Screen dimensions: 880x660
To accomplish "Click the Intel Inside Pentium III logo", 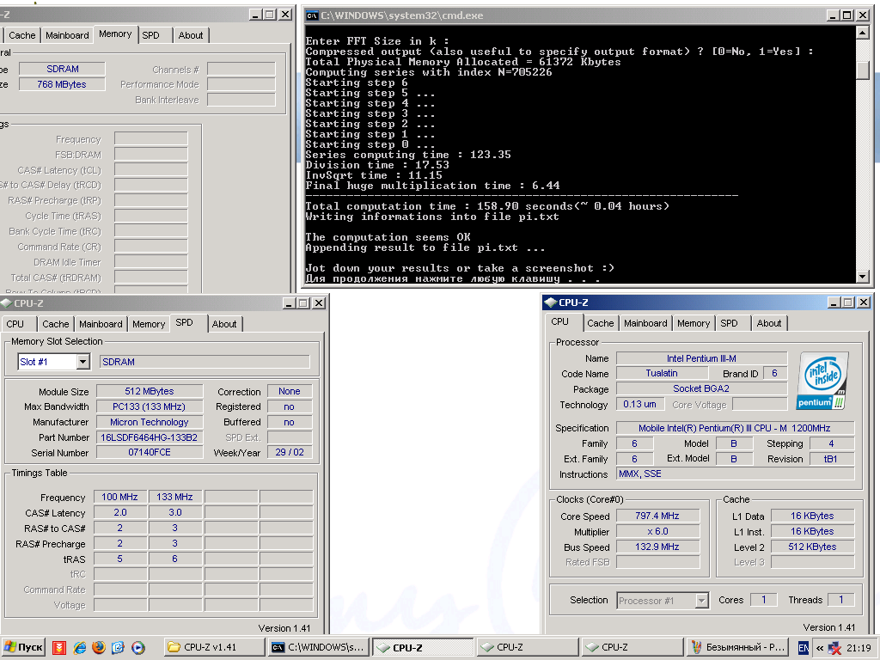I will click(x=822, y=381).
